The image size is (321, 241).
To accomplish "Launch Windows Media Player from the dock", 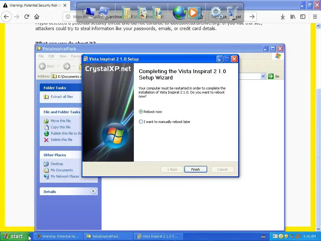I will pyautogui.click(x=194, y=13).
